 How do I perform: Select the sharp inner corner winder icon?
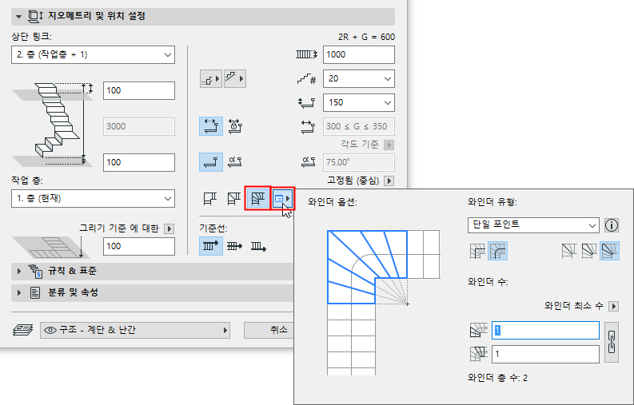coord(477,251)
